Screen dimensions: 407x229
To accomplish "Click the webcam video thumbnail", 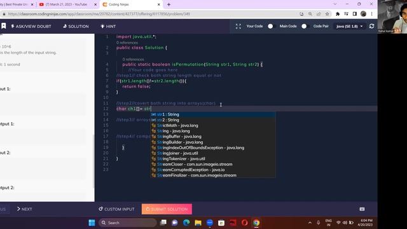I will [x=392, y=17].
